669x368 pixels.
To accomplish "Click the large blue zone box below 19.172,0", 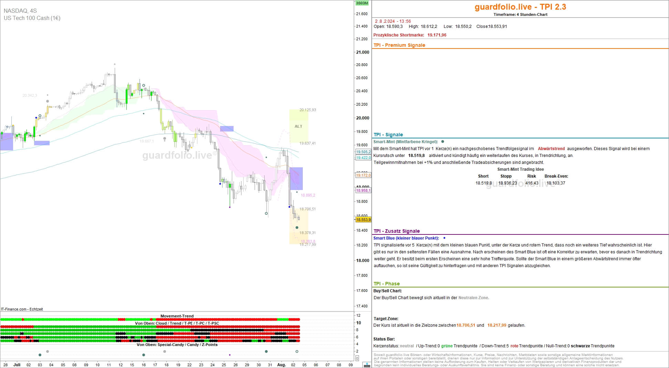I will [296, 179].
